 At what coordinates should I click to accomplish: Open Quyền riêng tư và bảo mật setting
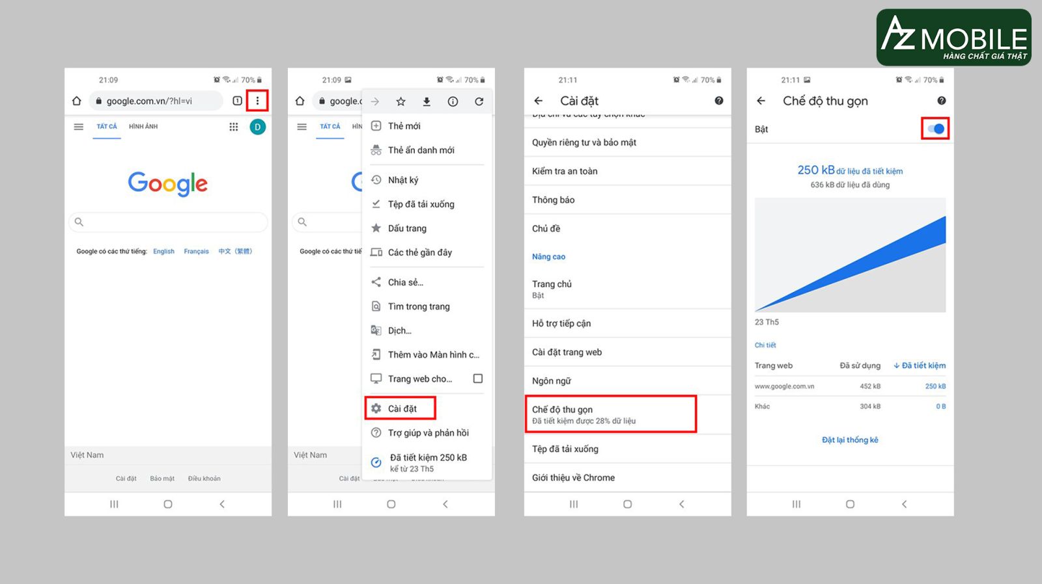point(627,142)
